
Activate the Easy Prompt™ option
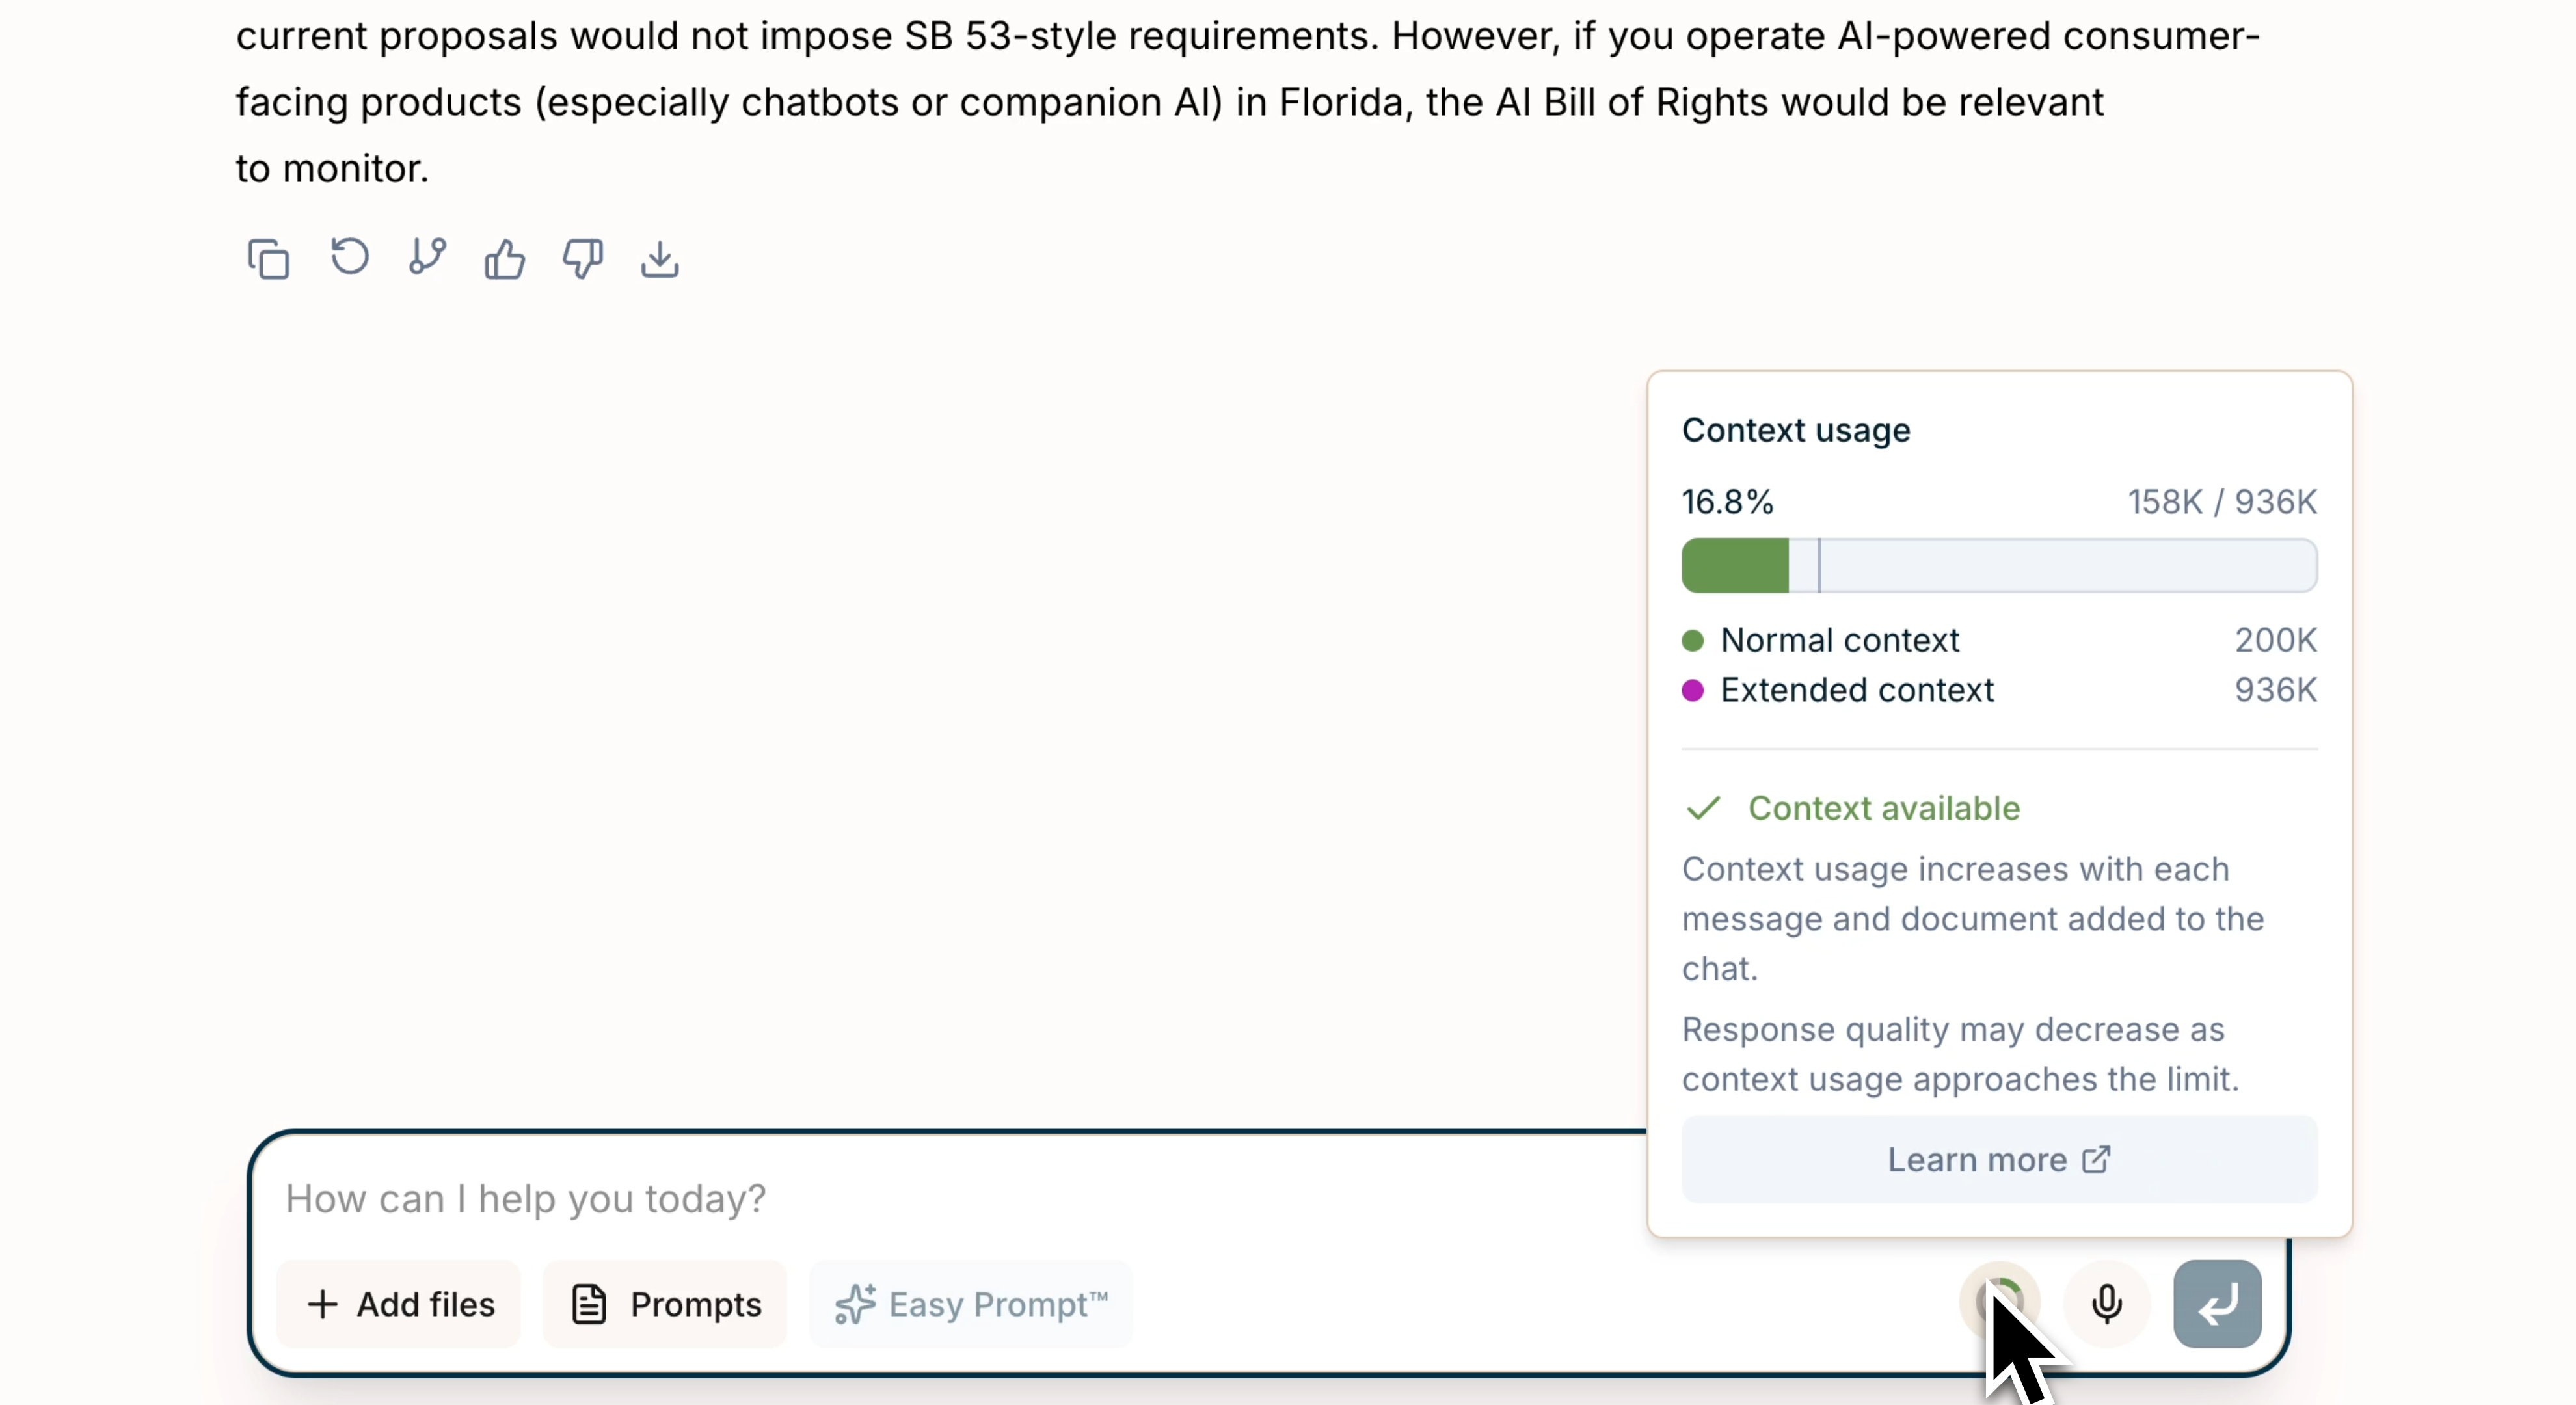point(971,1304)
